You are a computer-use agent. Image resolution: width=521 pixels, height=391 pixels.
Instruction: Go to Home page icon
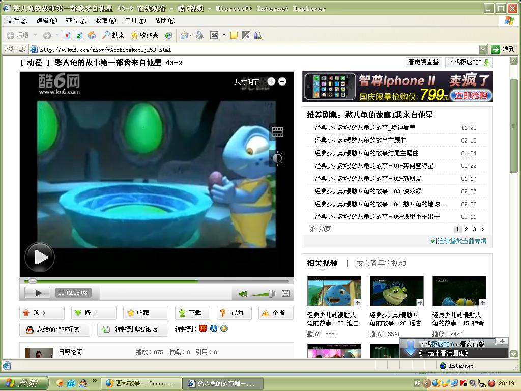click(92, 35)
